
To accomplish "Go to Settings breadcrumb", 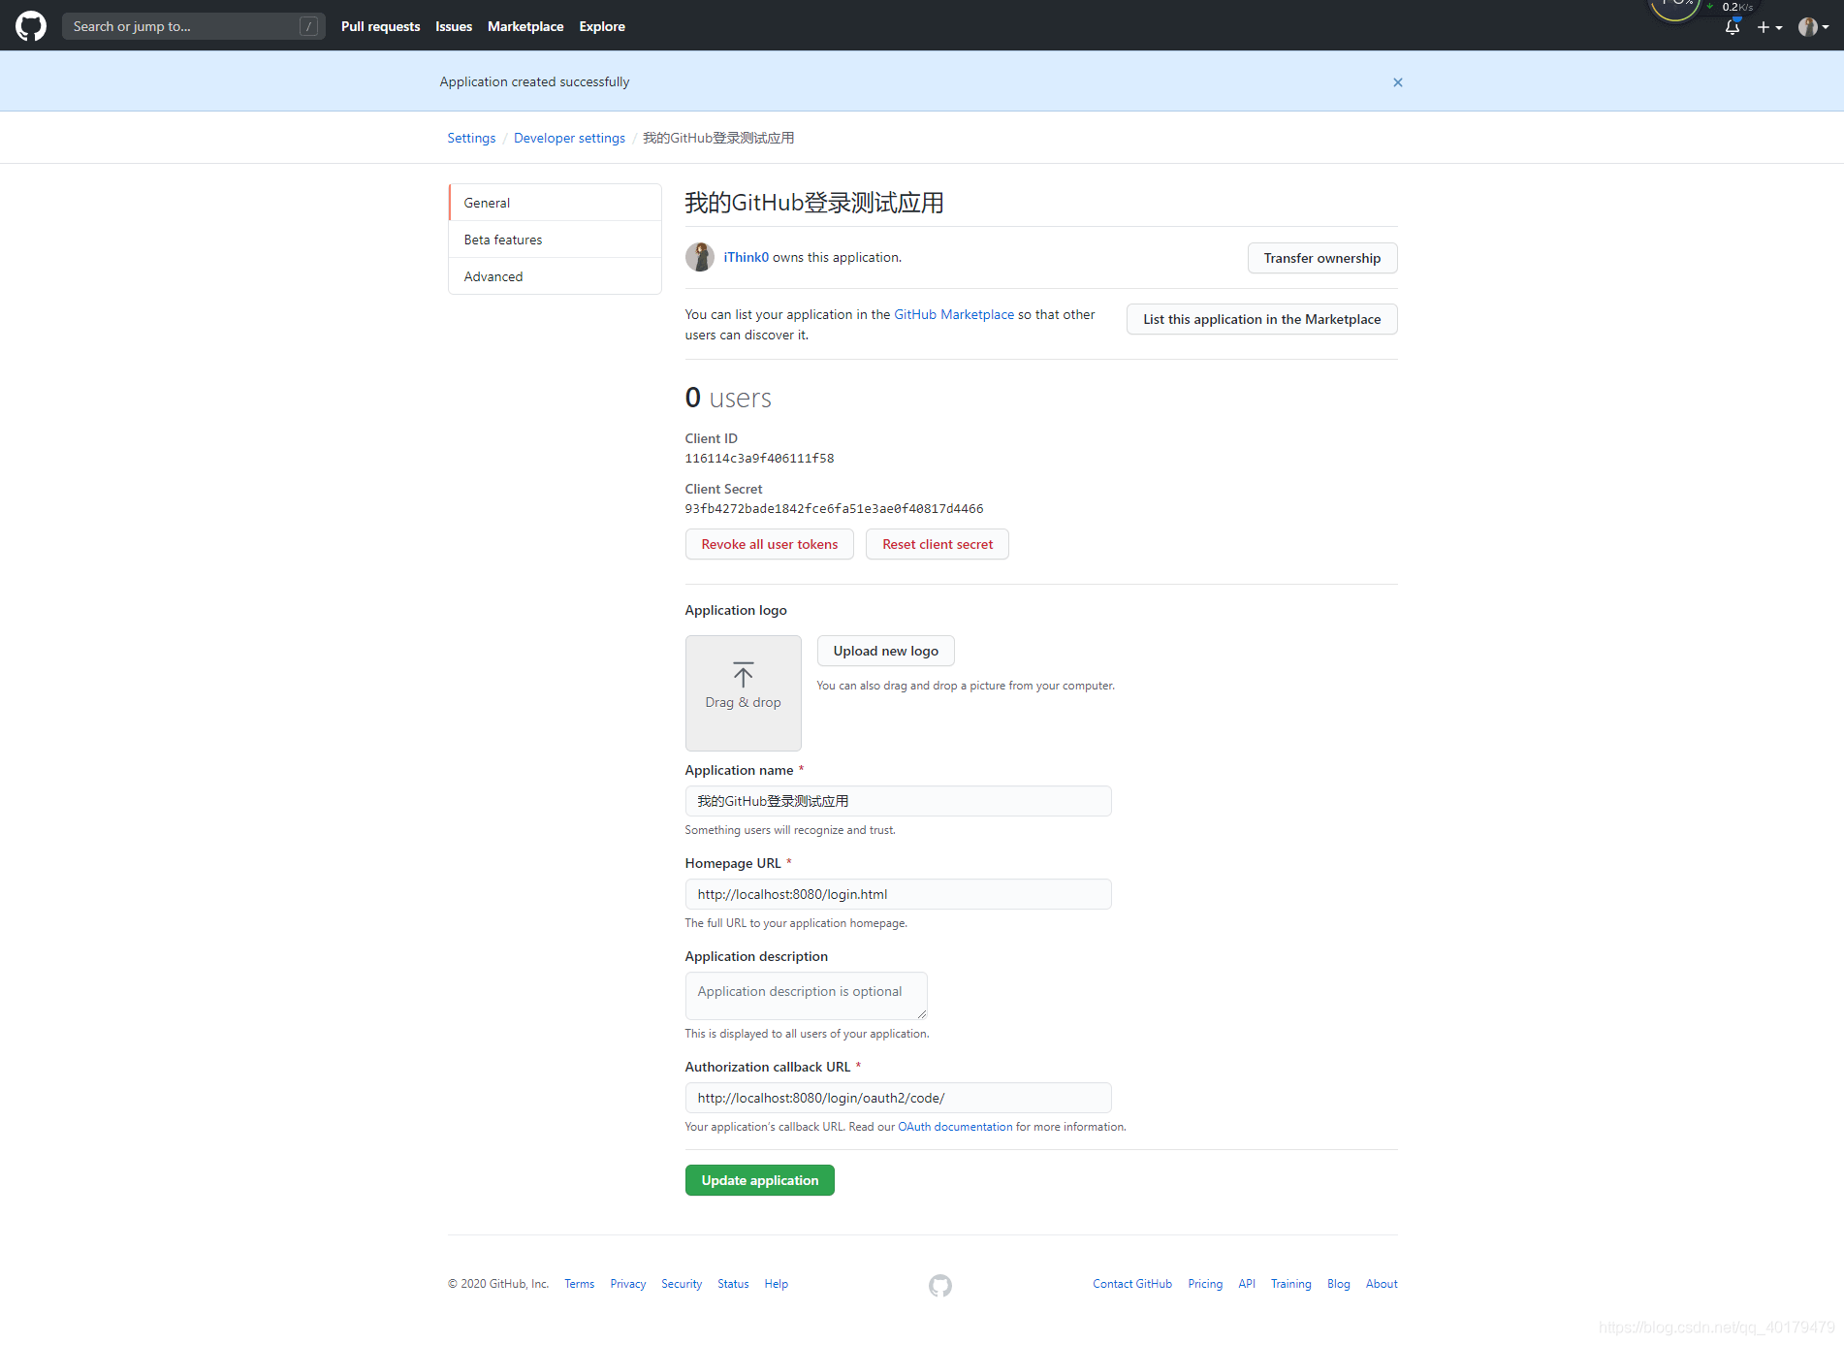I will click(471, 138).
